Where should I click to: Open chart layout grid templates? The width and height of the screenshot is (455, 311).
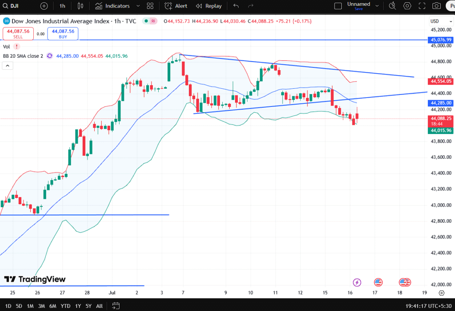point(150,6)
